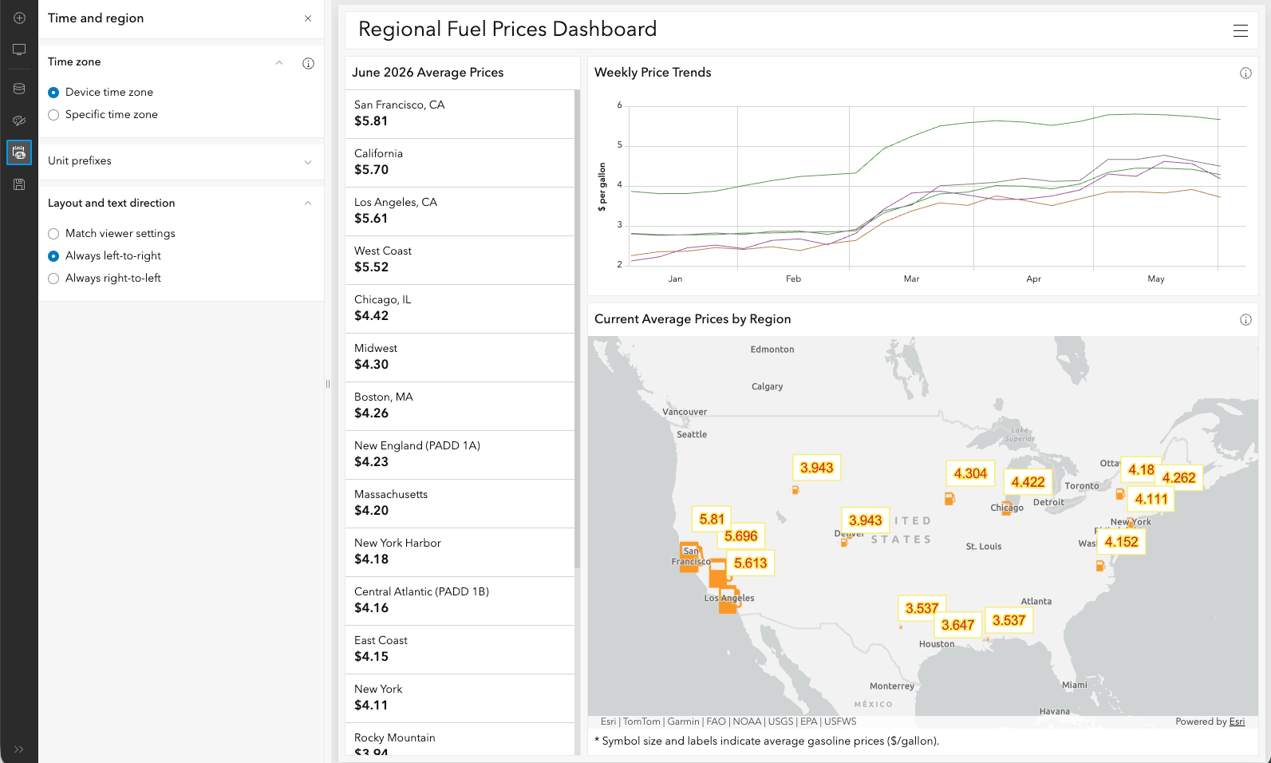Viewport: 1271px width, 763px height.
Task: Click the 3.647 map price label
Action: 957,626
